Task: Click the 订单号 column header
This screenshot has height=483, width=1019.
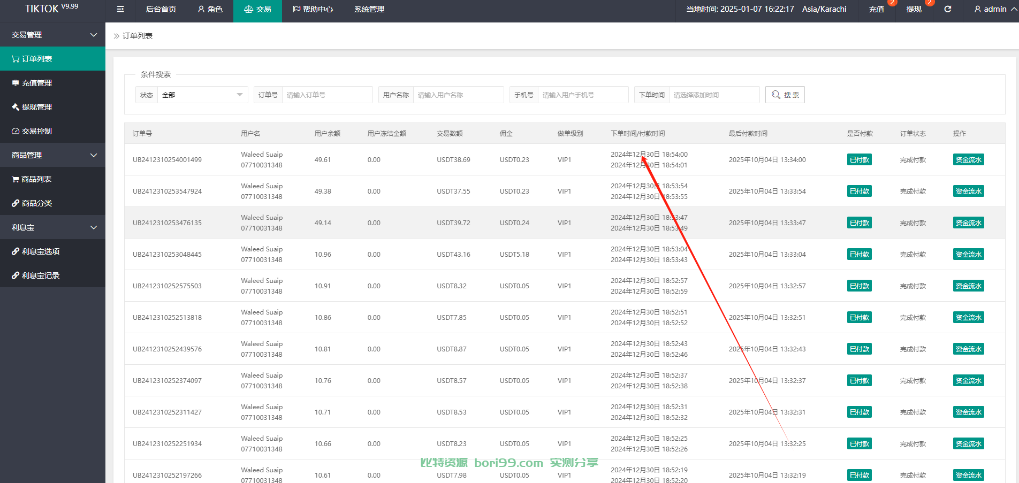Action: [142, 133]
